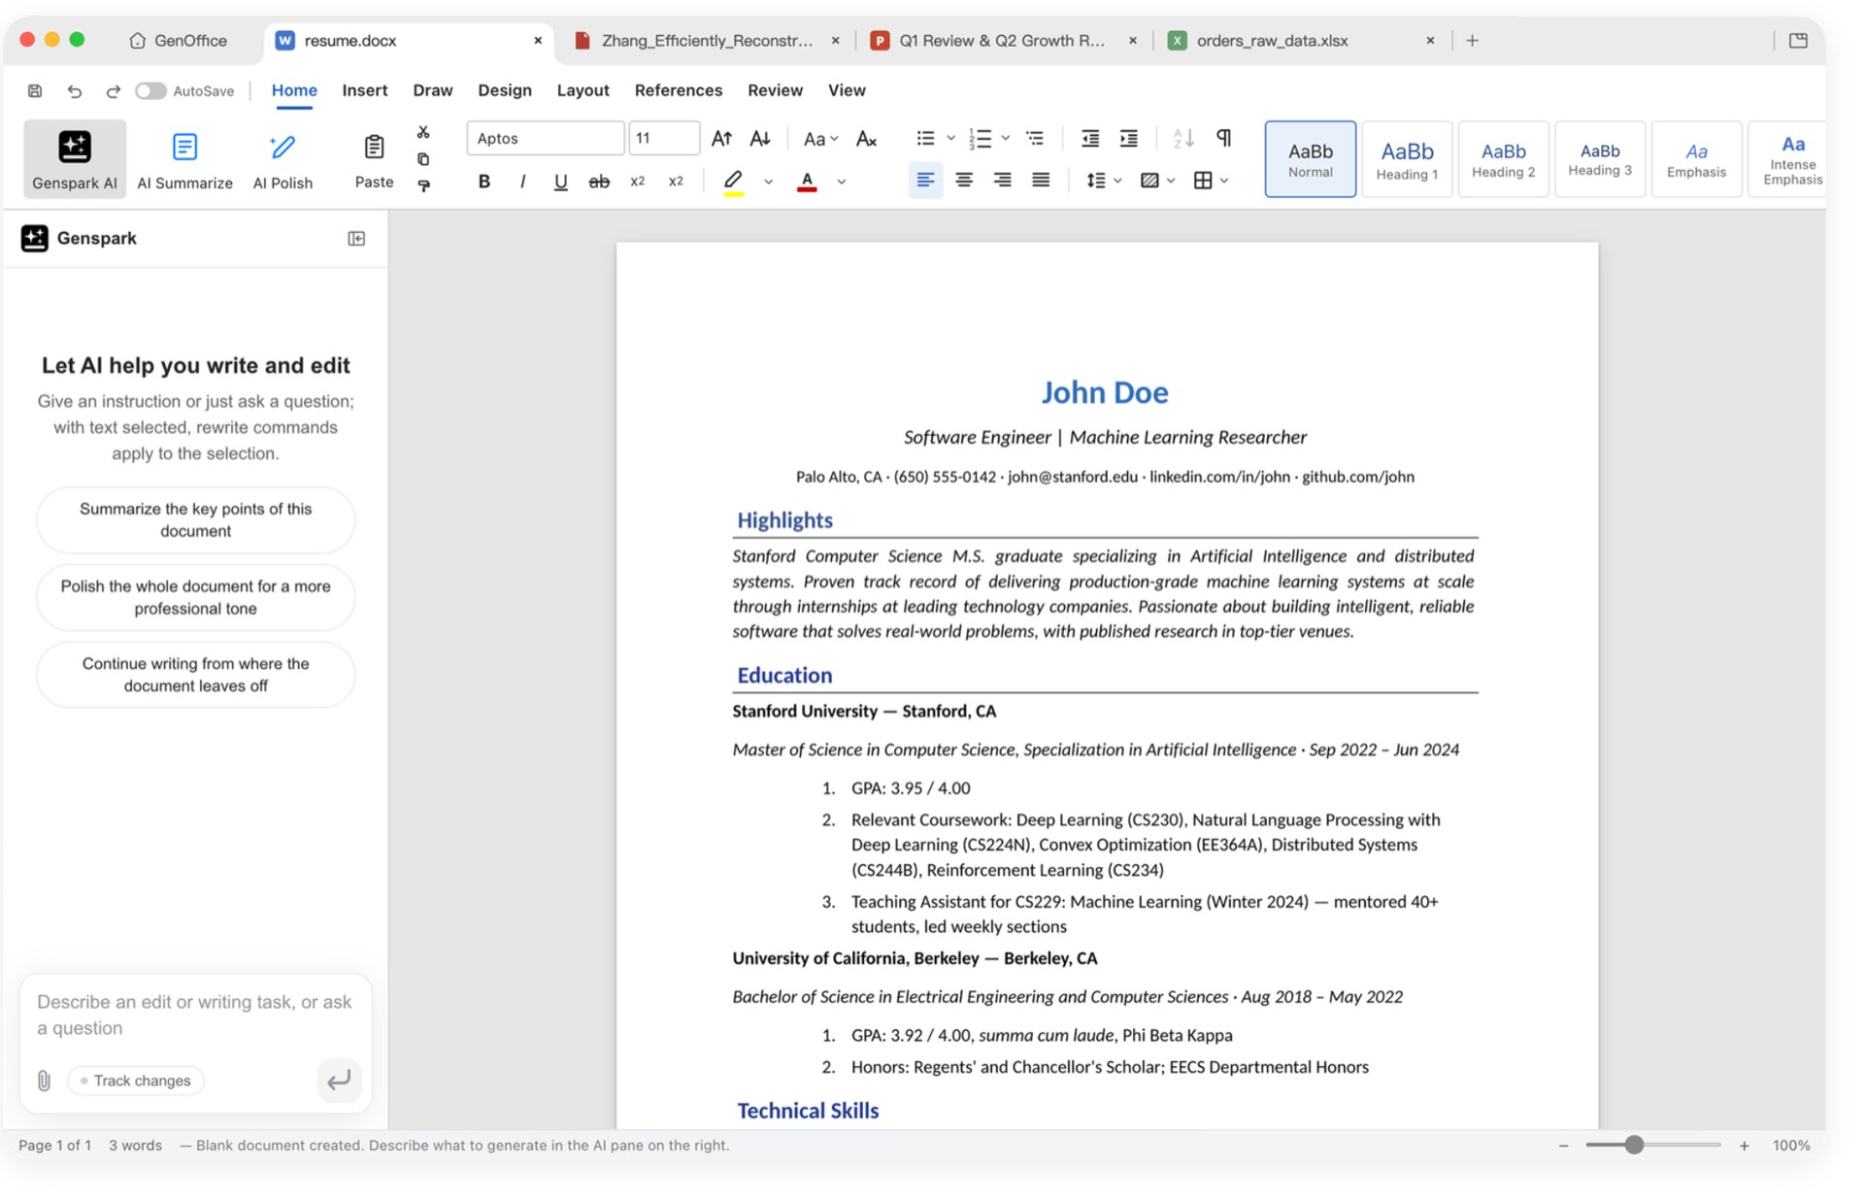This screenshot has width=1864, height=1199.
Task: Open the font name Aptos box
Action: (x=545, y=139)
